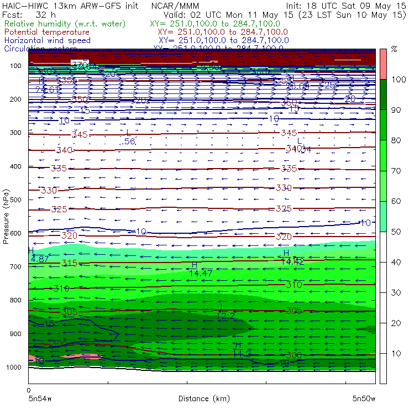The width and height of the screenshot is (409, 409).
Task: Click the red 'Potential temperature' legend label
Action: coord(47,32)
